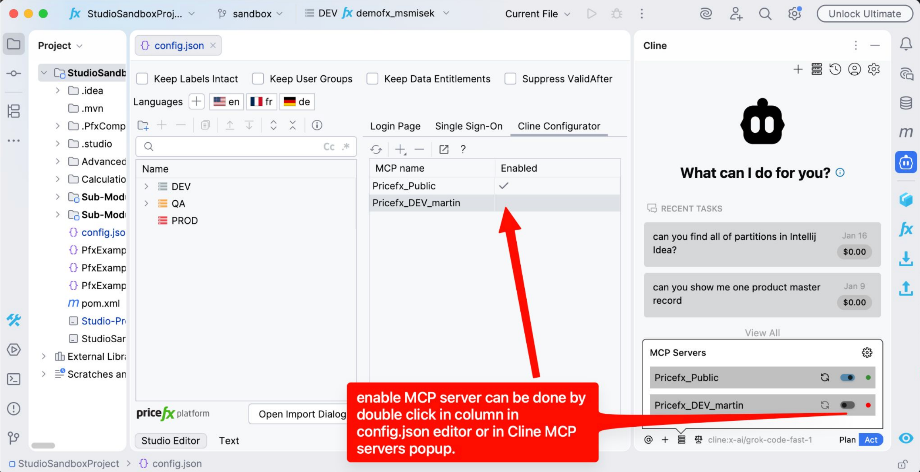Toggle Pricefx_DEV_martin server switch on
Image resolution: width=920 pixels, height=472 pixels.
point(847,405)
